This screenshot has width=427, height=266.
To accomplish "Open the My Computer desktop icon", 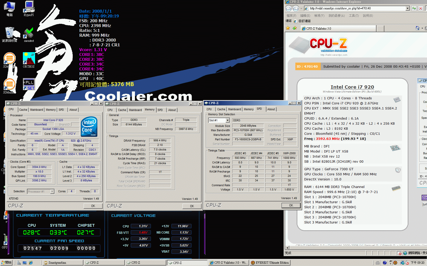I will (x=10, y=9).
